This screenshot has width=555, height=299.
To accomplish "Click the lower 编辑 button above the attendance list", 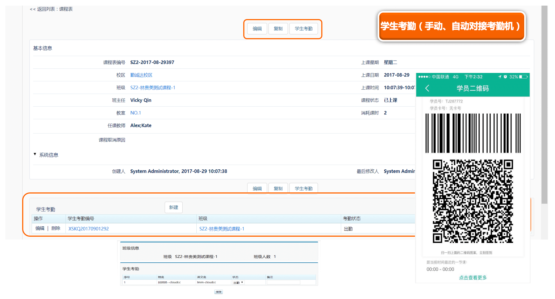I will click(x=257, y=188).
